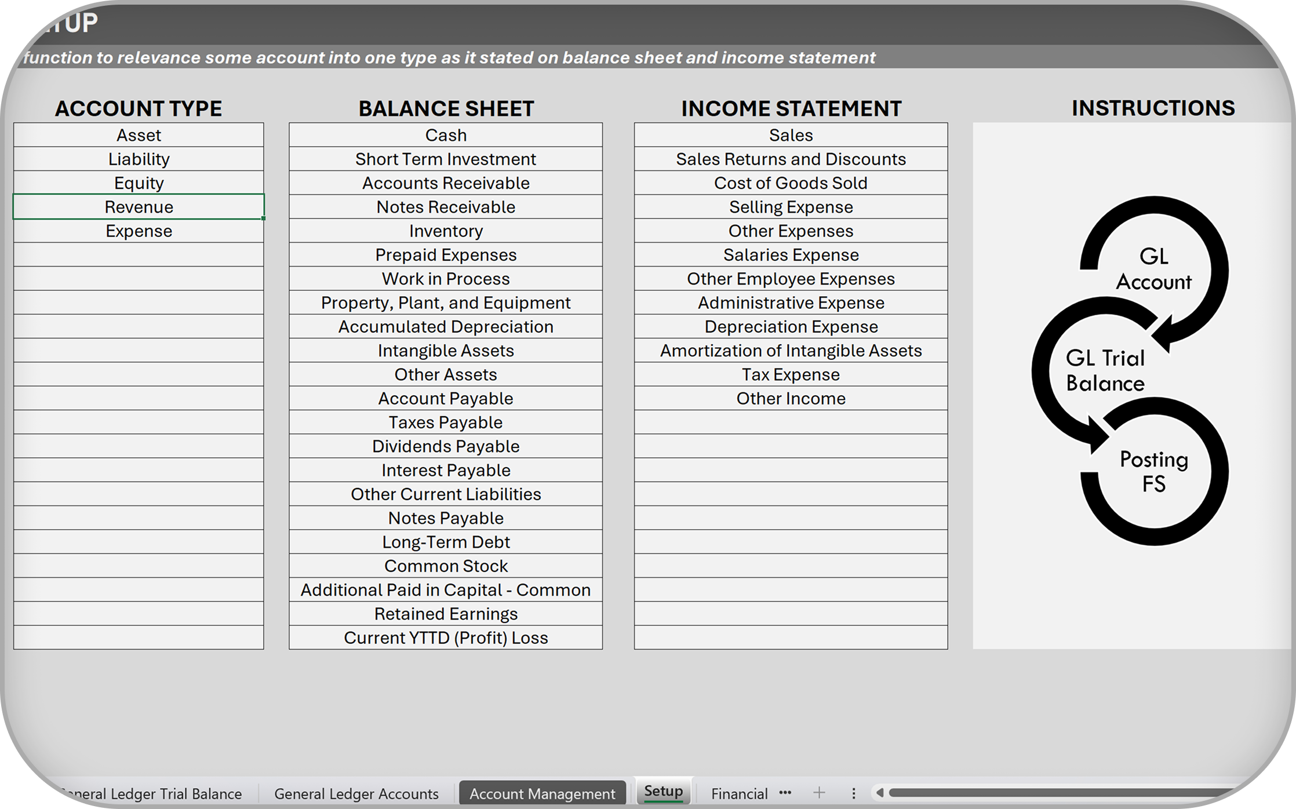Click the GL Trial Balance circle graphic
The width and height of the screenshot is (1296, 809).
click(1105, 371)
